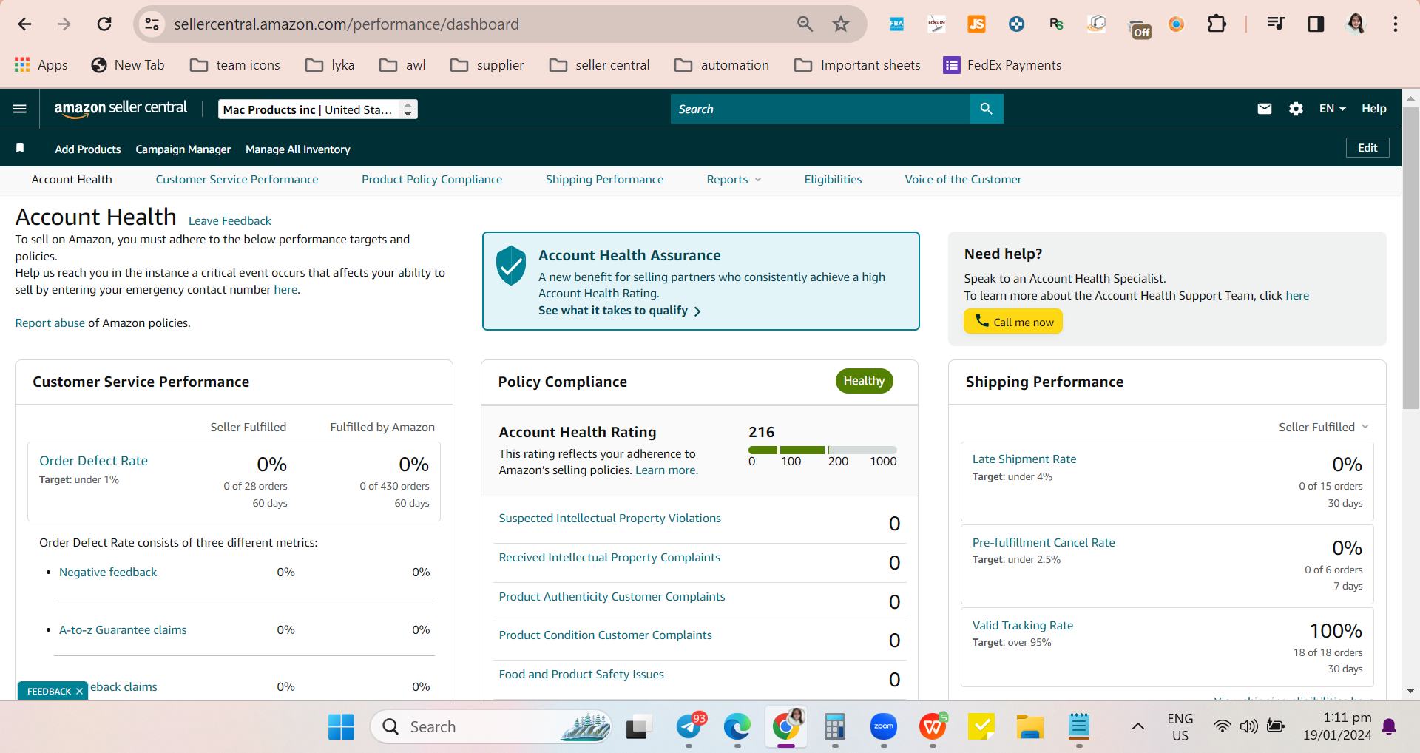
Task: Click the Account Health Assurance shield icon
Action: (511, 266)
